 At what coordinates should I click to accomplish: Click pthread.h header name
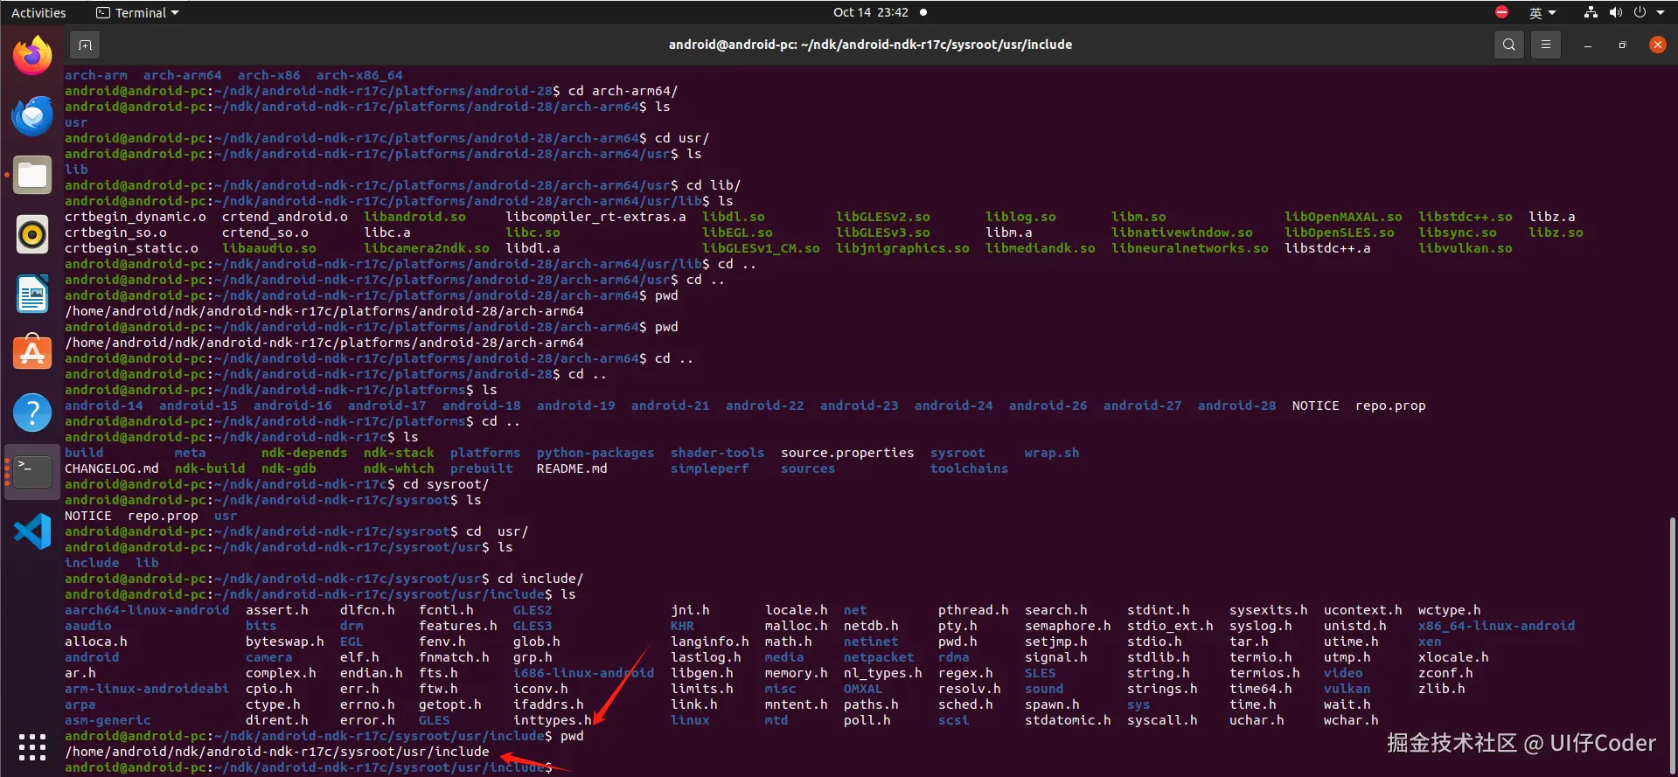coord(973,610)
